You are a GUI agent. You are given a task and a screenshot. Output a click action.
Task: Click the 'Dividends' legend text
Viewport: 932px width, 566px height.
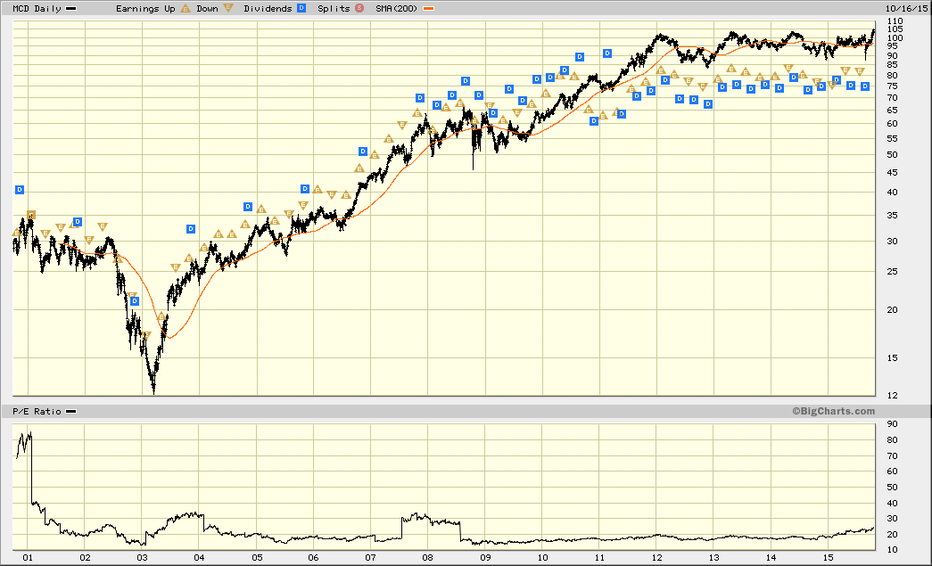tap(268, 8)
